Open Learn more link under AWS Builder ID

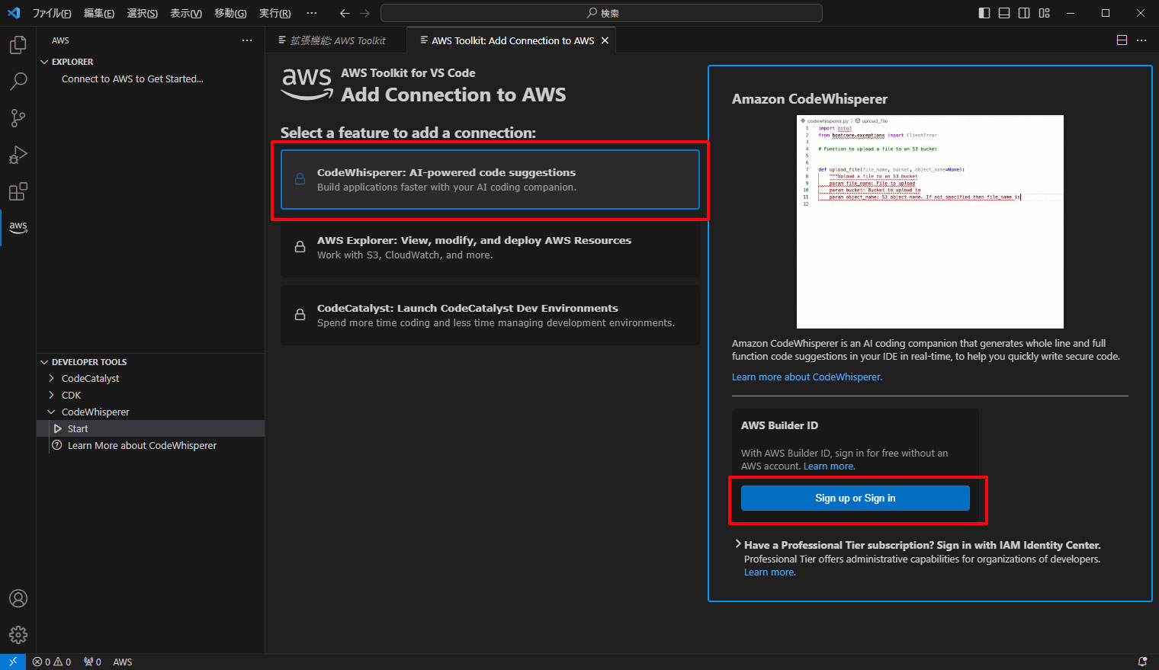(x=829, y=466)
